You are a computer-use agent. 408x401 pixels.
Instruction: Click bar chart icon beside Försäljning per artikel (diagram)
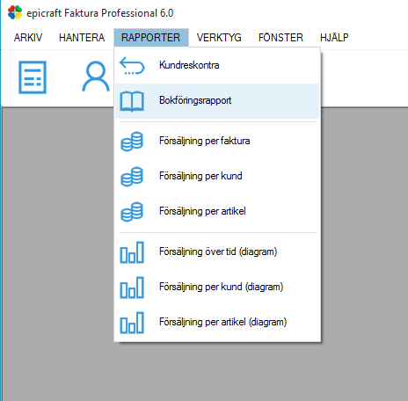pos(132,323)
